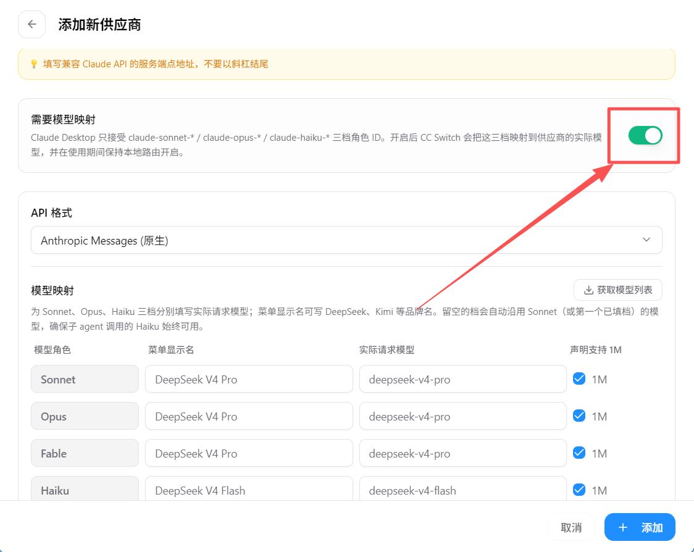Edit the Opus actual request model field

pos(463,416)
